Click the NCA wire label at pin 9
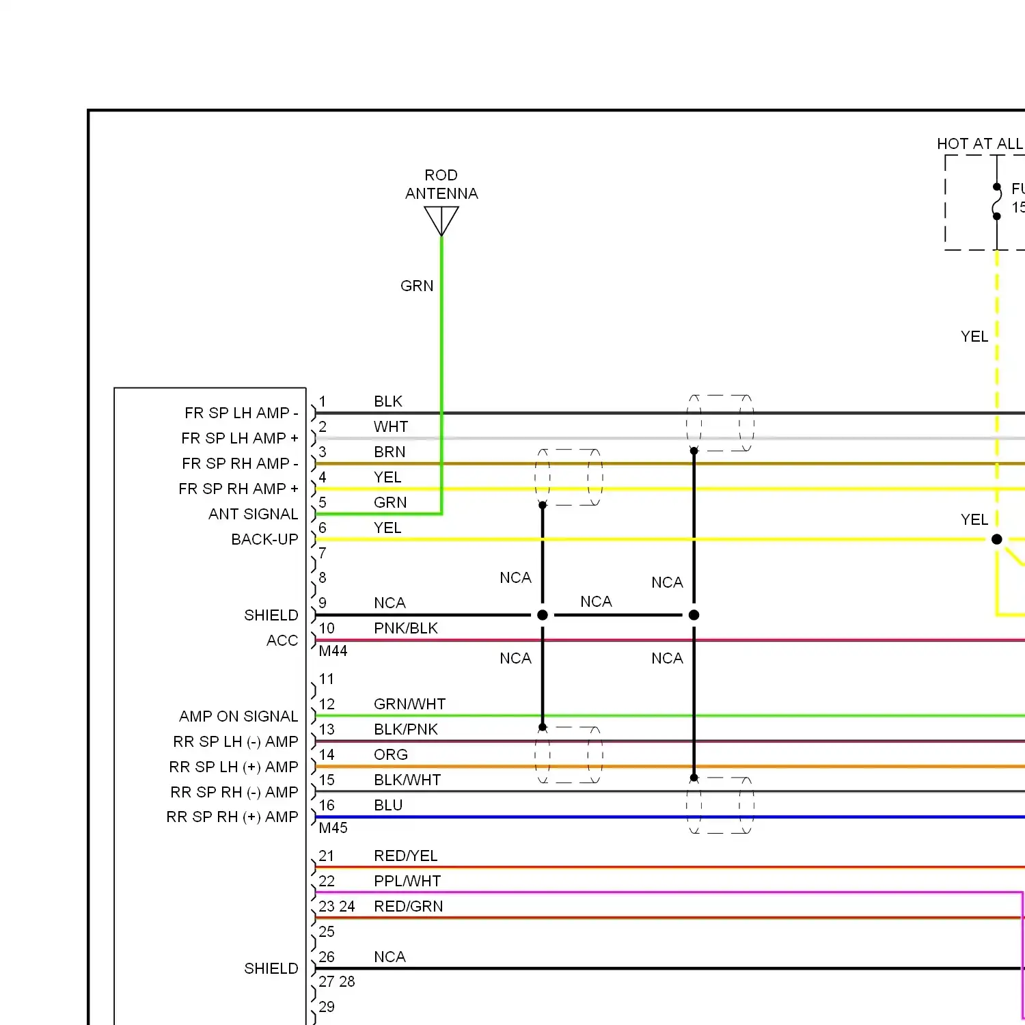Image resolution: width=1025 pixels, height=1025 pixels. tap(389, 603)
